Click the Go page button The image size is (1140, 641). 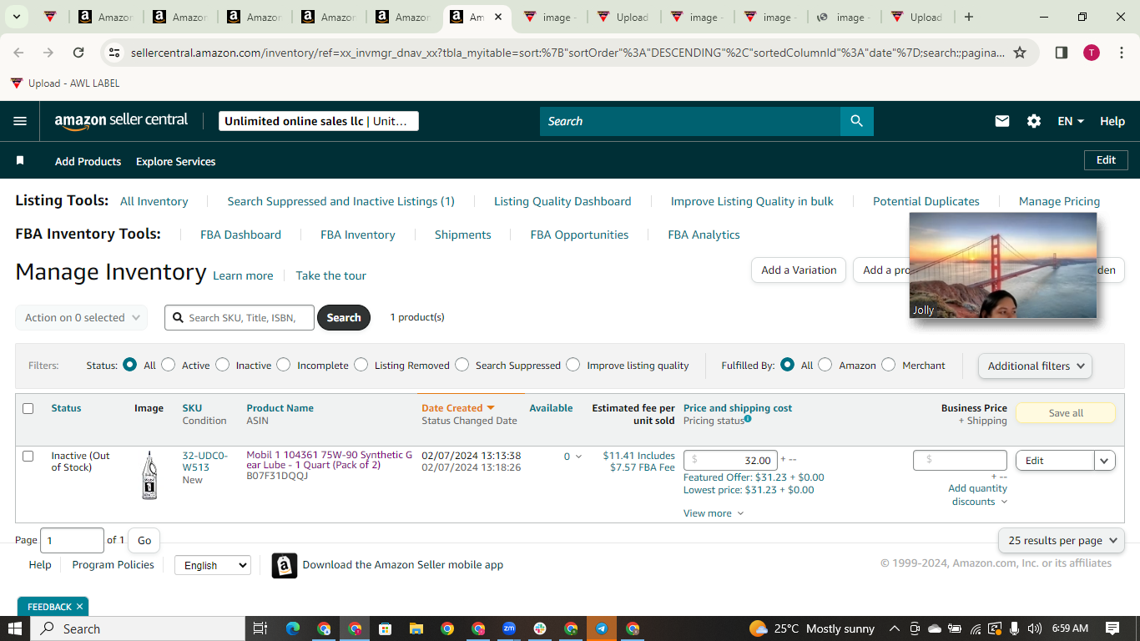[x=144, y=541]
